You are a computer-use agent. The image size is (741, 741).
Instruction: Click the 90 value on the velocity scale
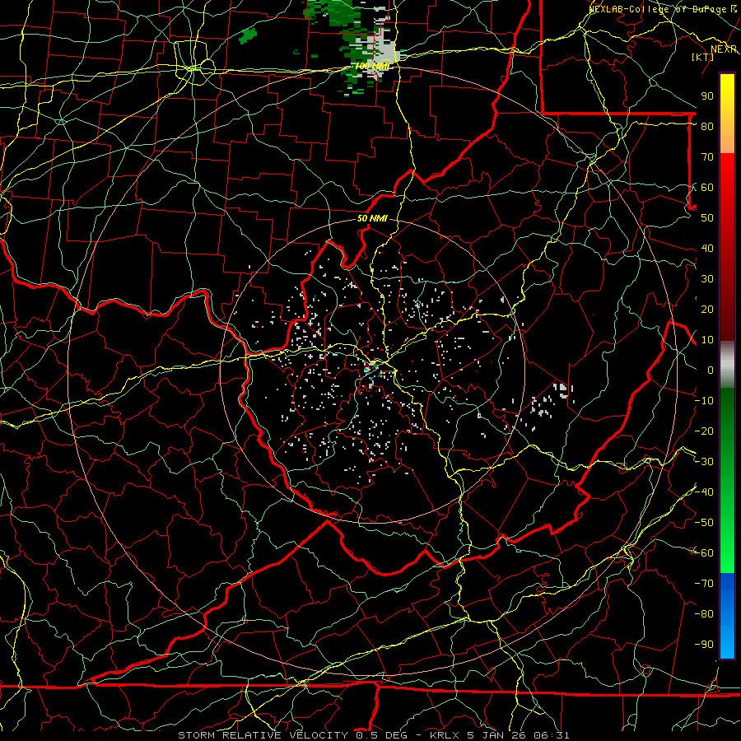pyautogui.click(x=707, y=96)
